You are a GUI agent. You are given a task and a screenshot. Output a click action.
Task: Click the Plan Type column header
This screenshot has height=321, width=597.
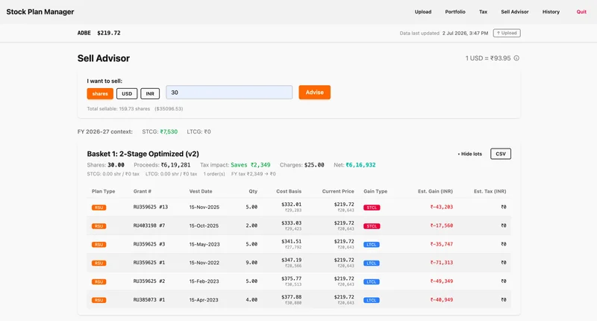click(103, 191)
